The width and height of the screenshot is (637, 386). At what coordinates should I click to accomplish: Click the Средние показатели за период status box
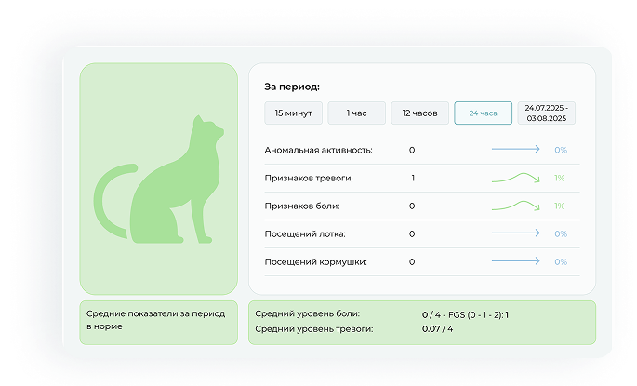159,321
